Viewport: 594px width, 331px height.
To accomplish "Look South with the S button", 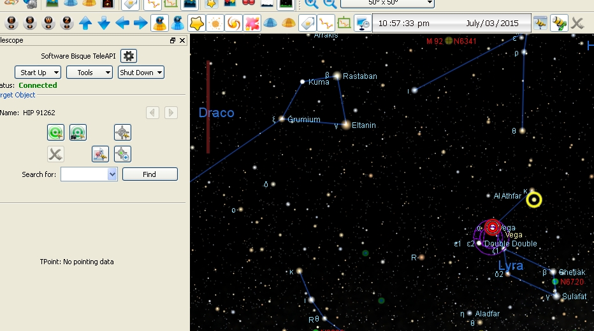I will coord(30,23).
